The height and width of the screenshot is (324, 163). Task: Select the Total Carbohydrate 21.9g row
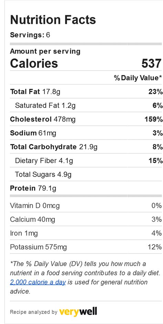(86, 147)
